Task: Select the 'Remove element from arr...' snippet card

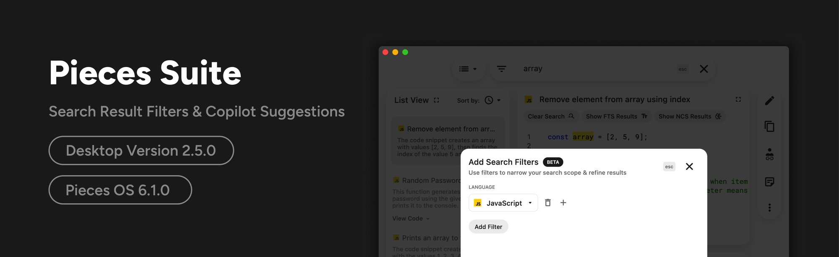Action: point(448,141)
